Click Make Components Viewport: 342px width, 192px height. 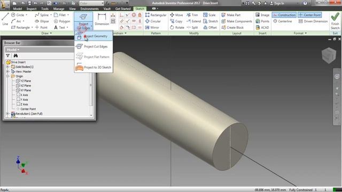coord(237,21)
